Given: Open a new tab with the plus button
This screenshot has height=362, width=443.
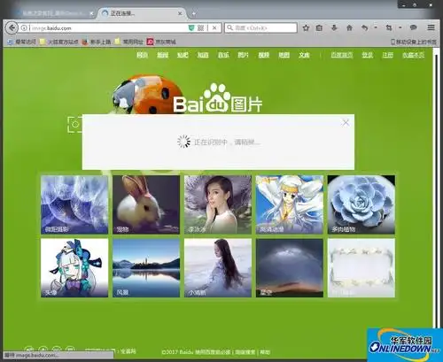Looking at the screenshot, I should tap(194, 13).
